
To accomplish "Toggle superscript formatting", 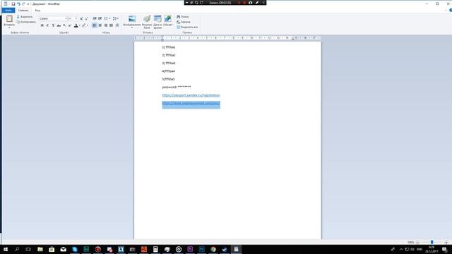I will pyautogui.click(x=70, y=25).
